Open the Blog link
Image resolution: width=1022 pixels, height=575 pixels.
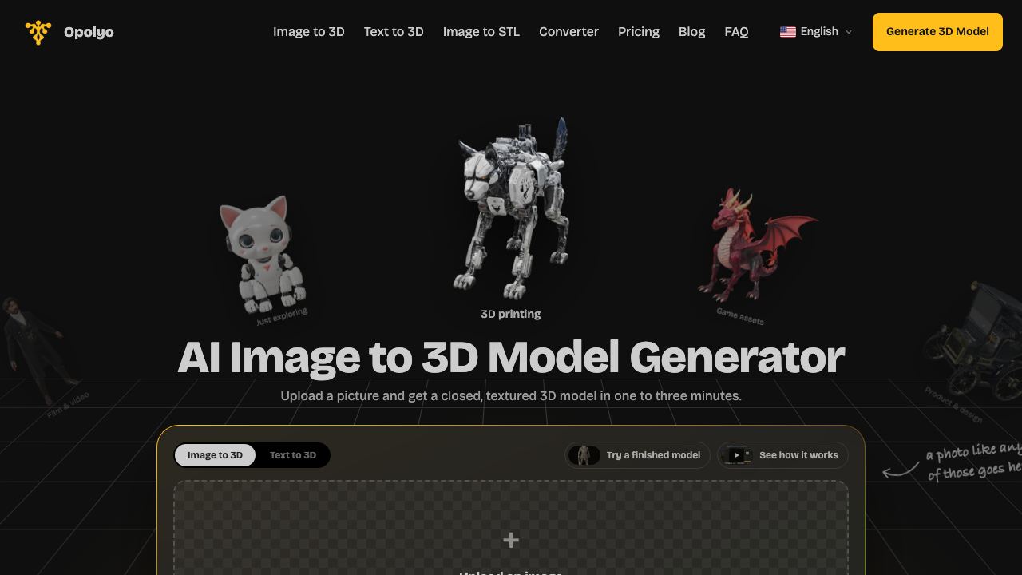pyautogui.click(x=691, y=32)
